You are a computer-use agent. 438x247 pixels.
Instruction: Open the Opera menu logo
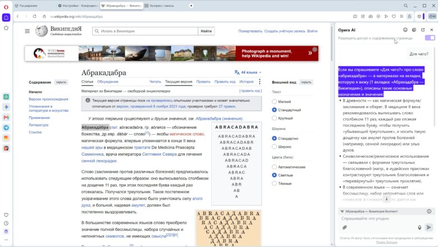6,7
